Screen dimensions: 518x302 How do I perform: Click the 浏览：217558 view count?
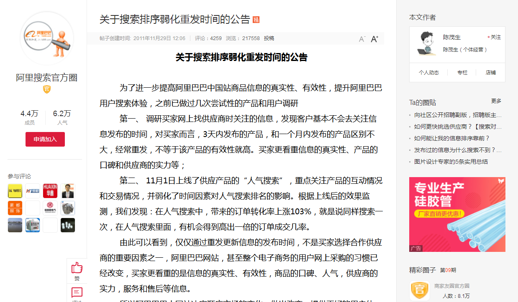(x=243, y=38)
